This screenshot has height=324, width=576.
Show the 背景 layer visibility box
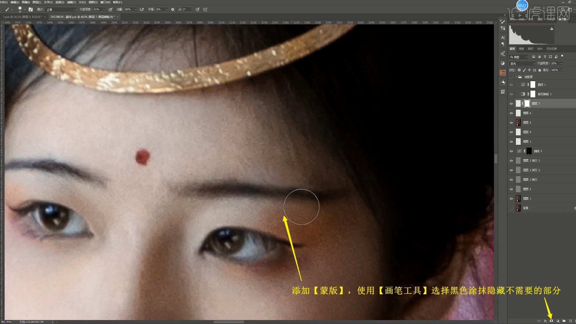[x=511, y=208]
